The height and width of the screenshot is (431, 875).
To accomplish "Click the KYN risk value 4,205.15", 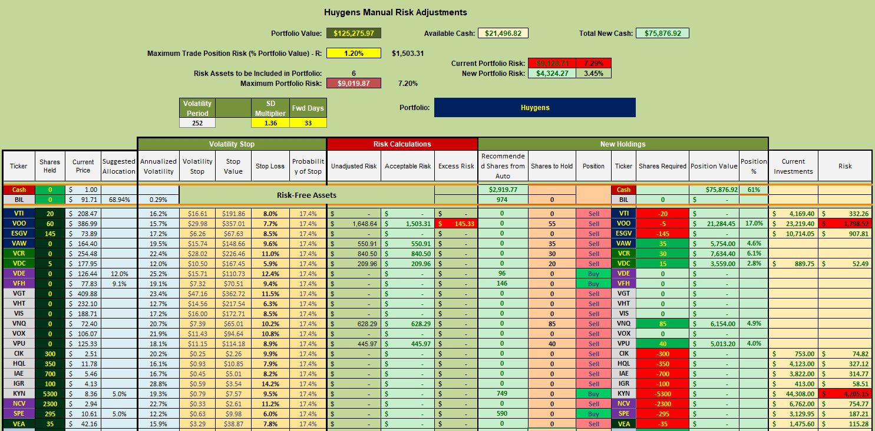I will pyautogui.click(x=845, y=394).
